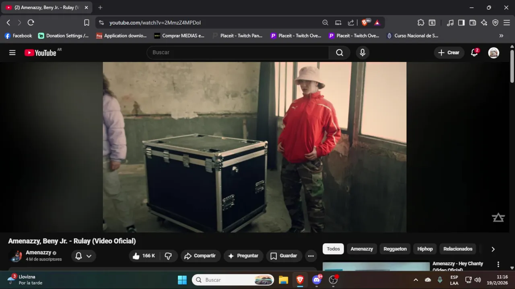Open the Amenazzy channel name link
Screen dimensions: 515x289
(x=39, y=252)
